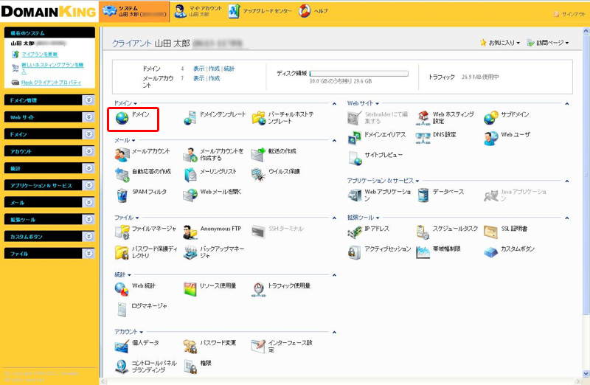Expand 統計 sidebar section
The image size is (590, 385).
tap(88, 168)
